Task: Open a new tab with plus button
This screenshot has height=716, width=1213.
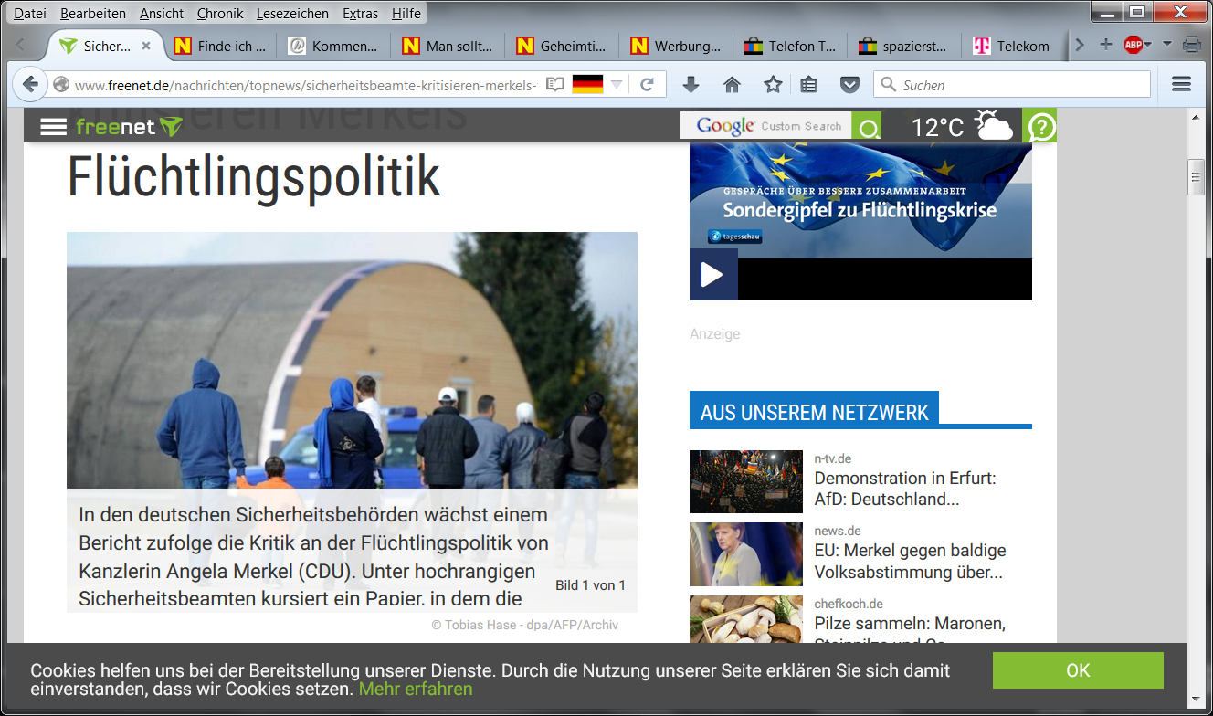Action: pos(1105,45)
